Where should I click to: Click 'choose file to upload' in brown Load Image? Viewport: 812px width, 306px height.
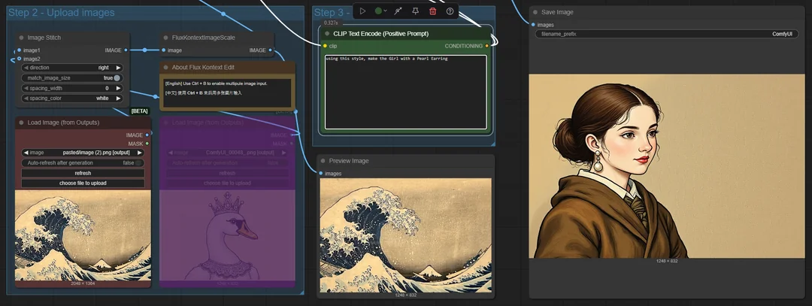[x=83, y=183]
